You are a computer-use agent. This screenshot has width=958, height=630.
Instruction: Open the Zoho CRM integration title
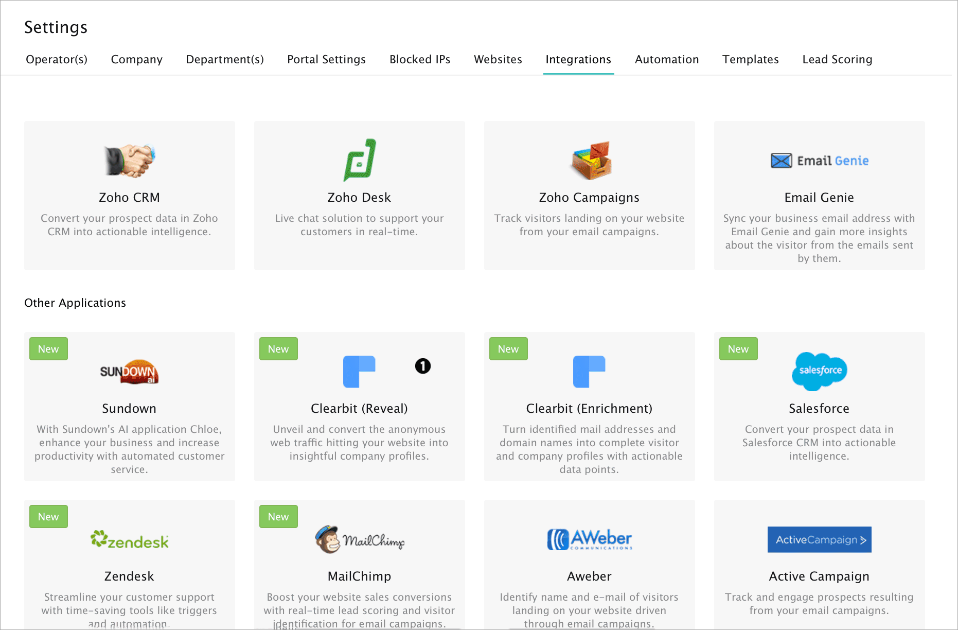[x=130, y=197]
